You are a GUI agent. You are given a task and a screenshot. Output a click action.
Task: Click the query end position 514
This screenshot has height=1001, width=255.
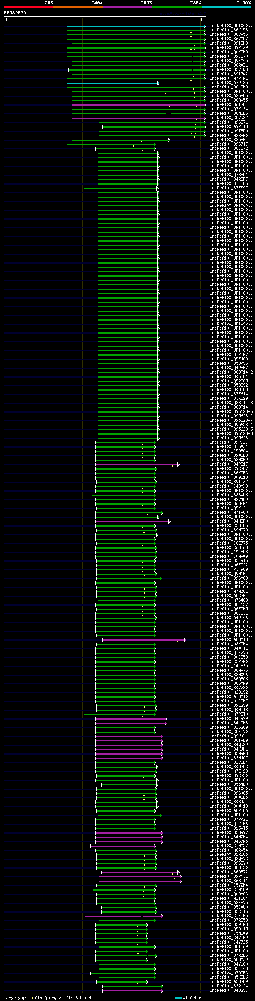tap(201, 20)
